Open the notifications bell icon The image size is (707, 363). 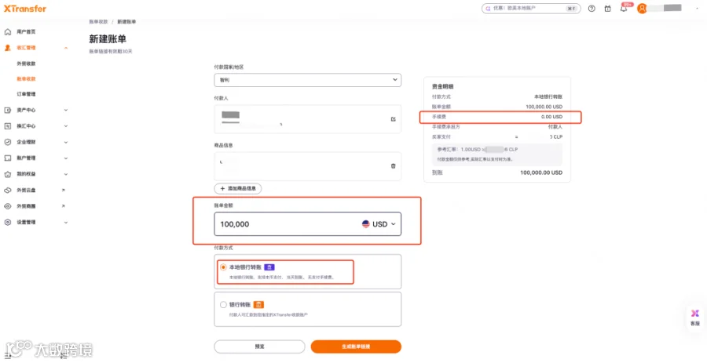click(624, 9)
